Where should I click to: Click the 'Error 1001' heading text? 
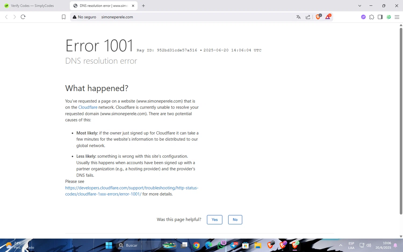point(99,45)
